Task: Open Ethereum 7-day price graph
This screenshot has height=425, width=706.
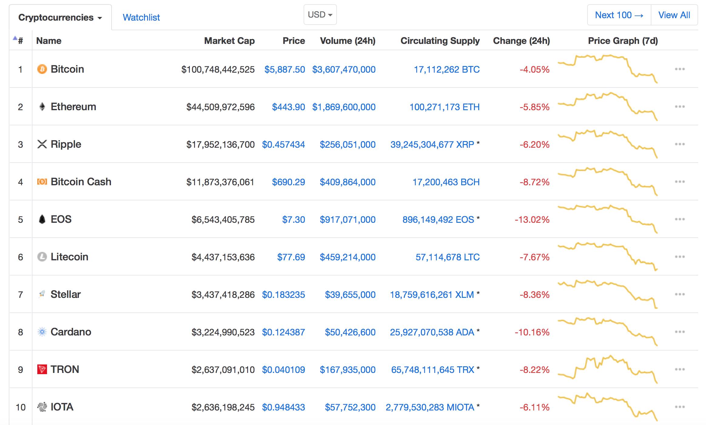Action: (608, 107)
